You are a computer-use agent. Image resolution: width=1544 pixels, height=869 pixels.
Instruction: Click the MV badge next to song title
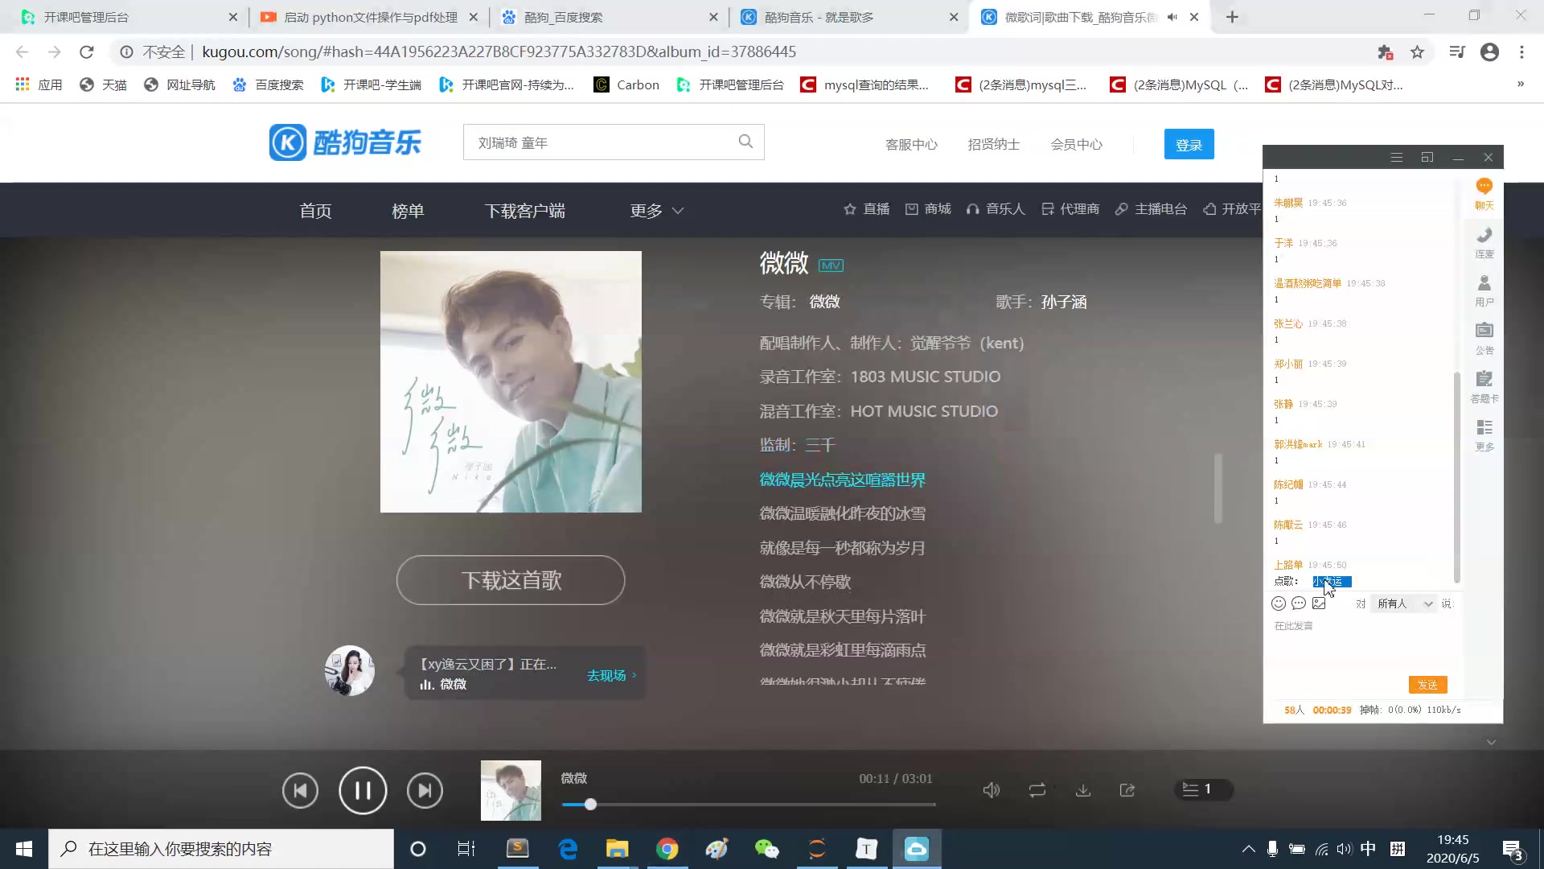(831, 266)
